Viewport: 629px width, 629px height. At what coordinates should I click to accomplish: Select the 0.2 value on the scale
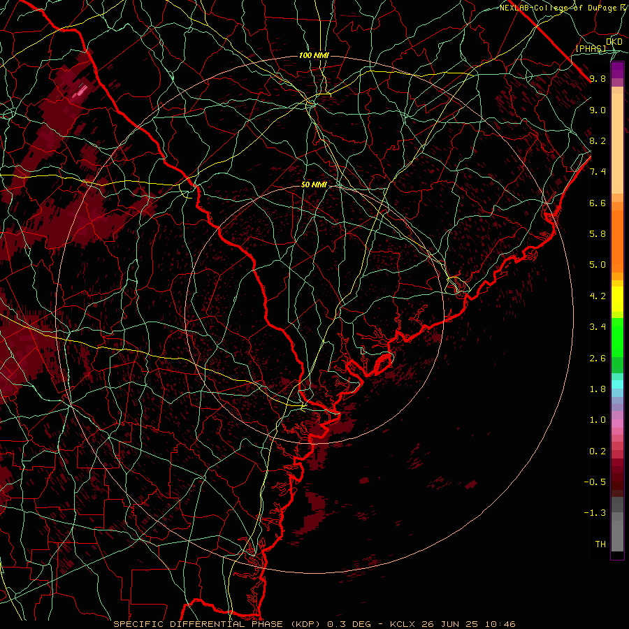pyautogui.click(x=598, y=451)
